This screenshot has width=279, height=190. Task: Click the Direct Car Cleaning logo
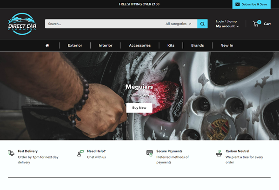(22, 24)
